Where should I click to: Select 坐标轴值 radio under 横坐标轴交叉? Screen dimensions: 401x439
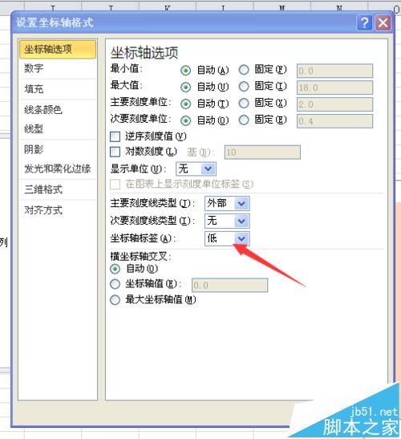(115, 284)
